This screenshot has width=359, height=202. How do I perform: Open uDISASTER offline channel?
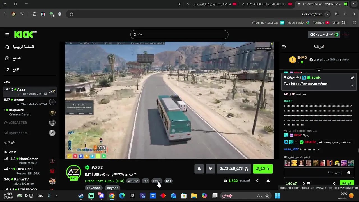coord(30,123)
